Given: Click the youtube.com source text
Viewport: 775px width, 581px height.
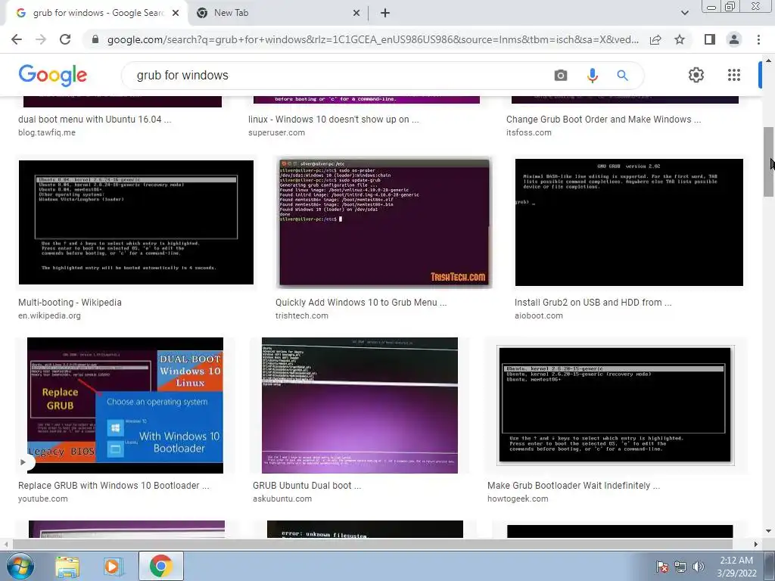Looking at the screenshot, I should pyautogui.click(x=43, y=499).
